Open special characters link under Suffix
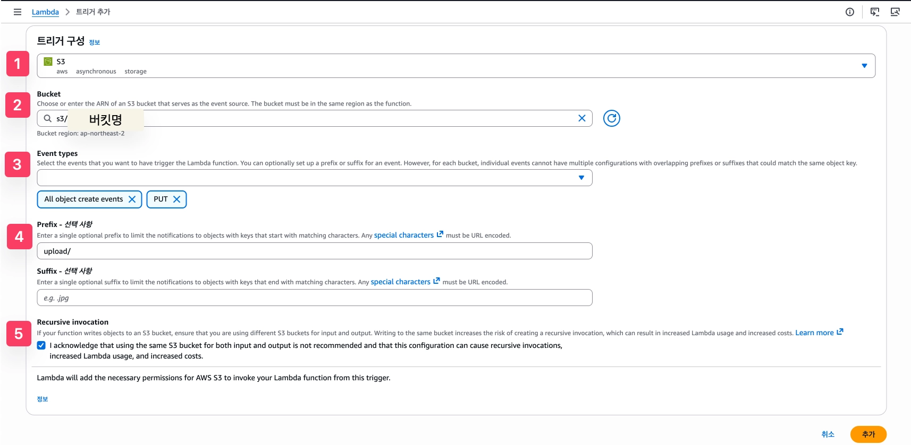This screenshot has width=911, height=445. click(401, 282)
